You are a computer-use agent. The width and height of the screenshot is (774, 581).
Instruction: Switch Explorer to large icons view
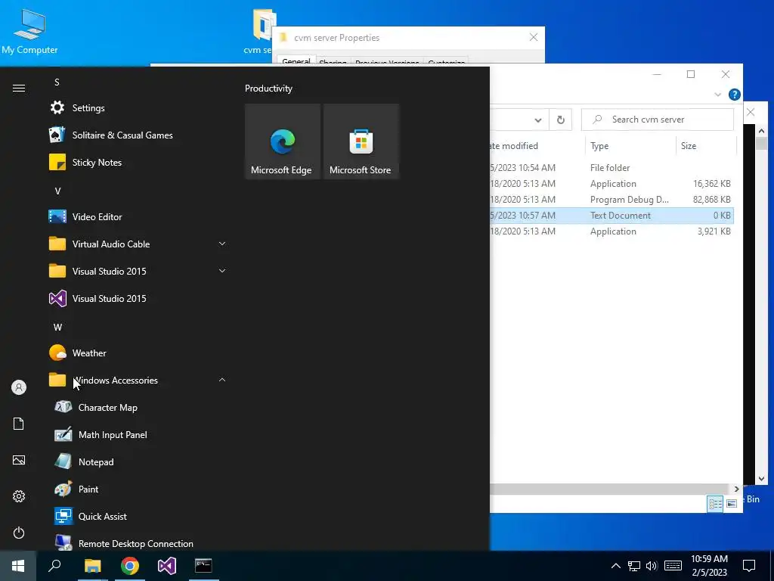click(732, 503)
